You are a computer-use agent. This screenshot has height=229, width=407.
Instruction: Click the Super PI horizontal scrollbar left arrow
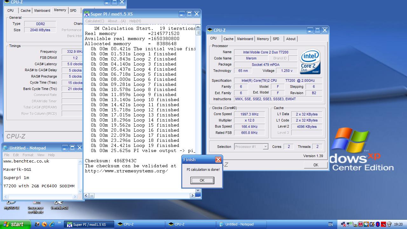tap(86, 196)
